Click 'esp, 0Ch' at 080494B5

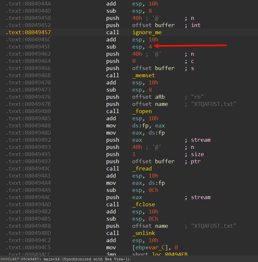[145, 219]
